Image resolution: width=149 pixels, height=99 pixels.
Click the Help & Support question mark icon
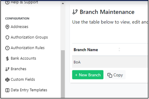pos(7,2)
